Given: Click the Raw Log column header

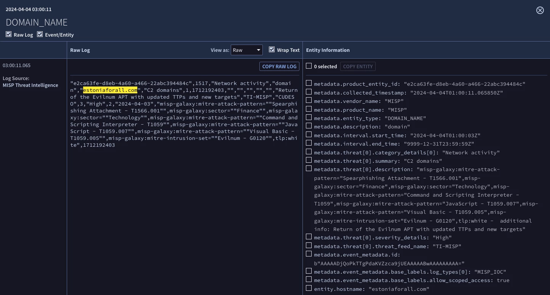Looking at the screenshot, I should click(x=80, y=50).
